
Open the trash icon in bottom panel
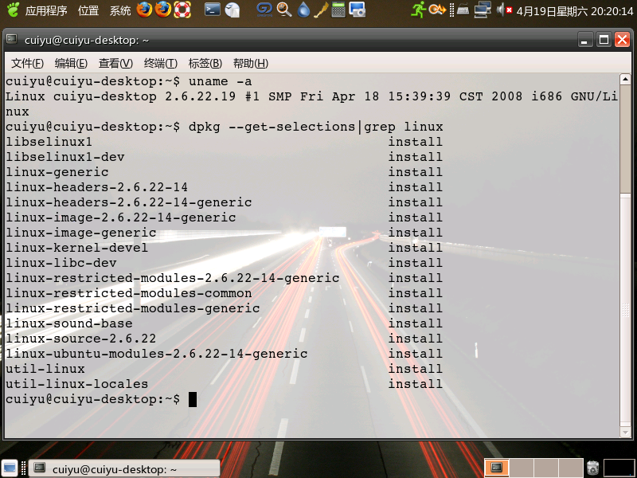click(592, 468)
